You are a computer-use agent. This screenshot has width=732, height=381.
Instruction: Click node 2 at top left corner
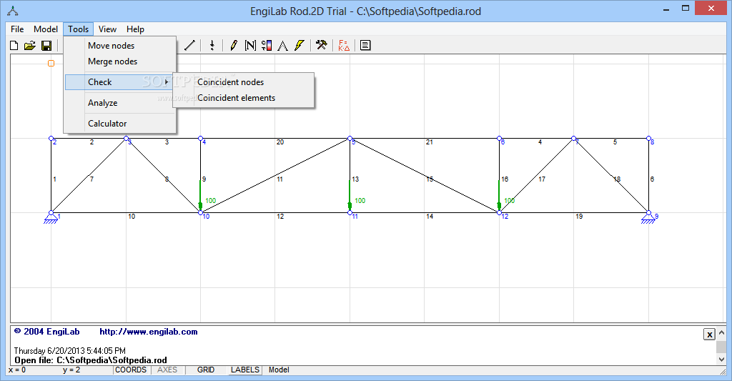coord(51,139)
